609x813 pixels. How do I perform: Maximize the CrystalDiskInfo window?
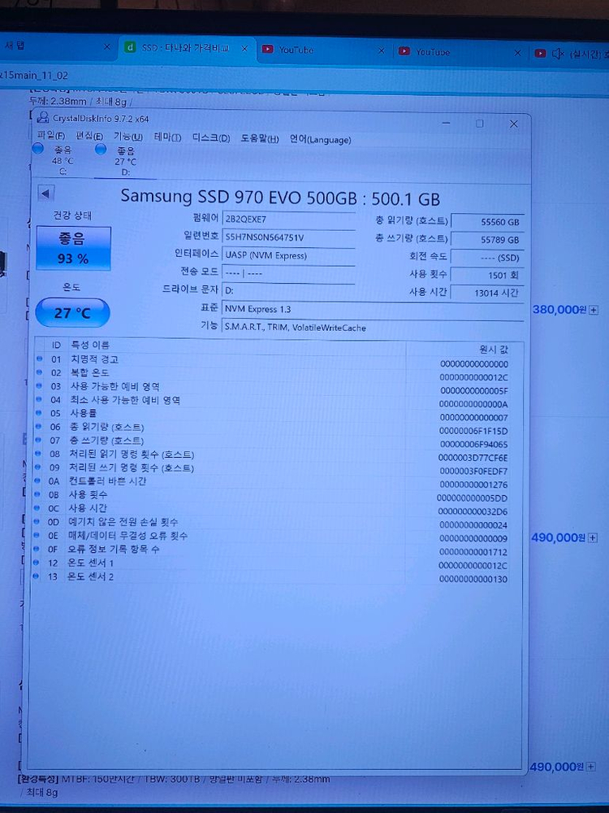point(480,124)
